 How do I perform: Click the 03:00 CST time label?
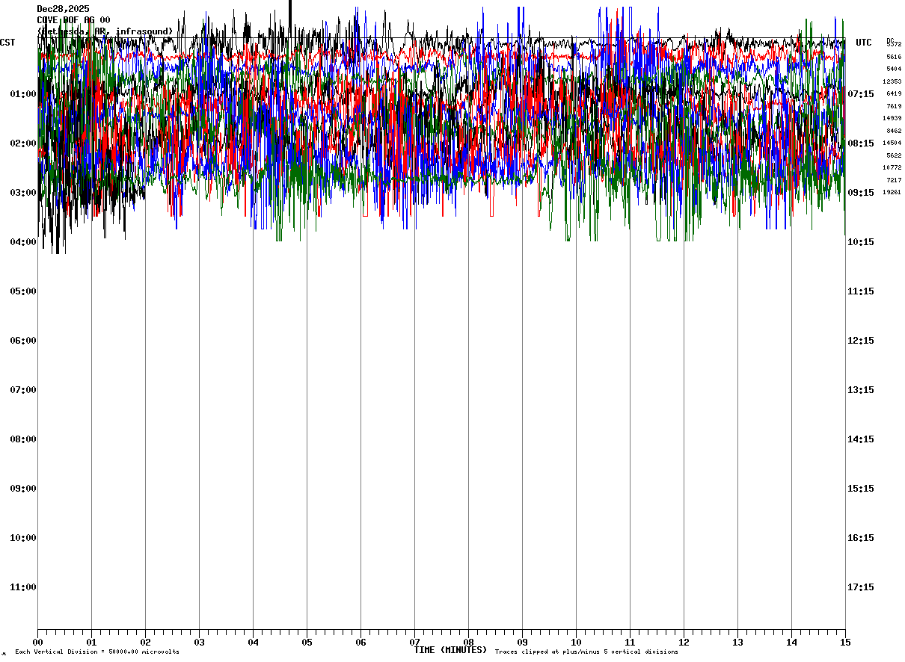pyautogui.click(x=23, y=193)
